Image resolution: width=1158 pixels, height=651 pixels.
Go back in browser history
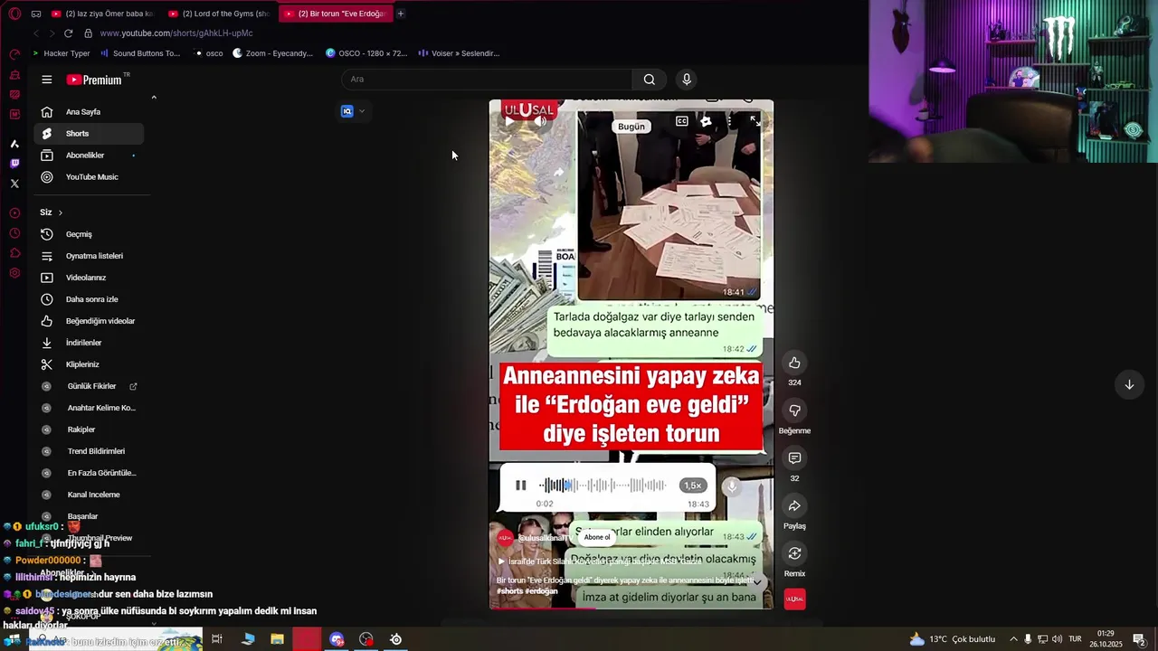[x=35, y=33]
